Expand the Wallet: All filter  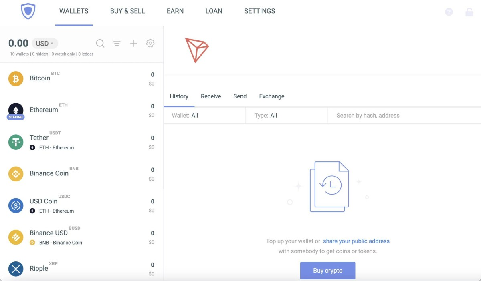(204, 116)
